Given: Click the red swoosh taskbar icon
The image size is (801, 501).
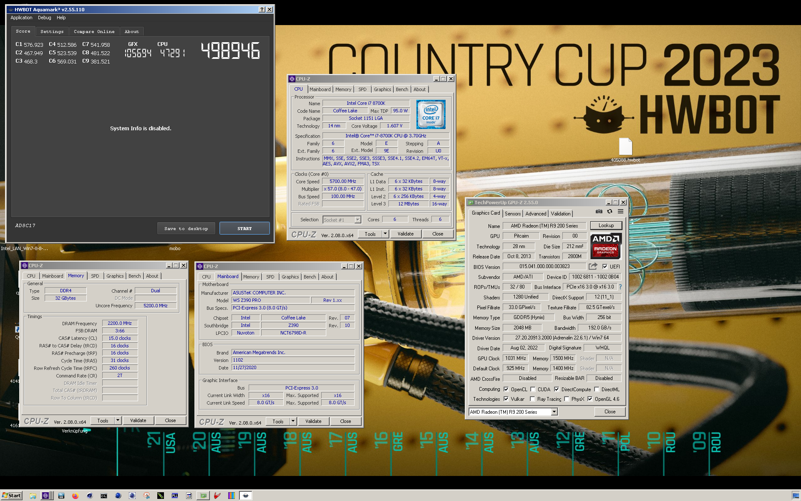Looking at the screenshot, I should (x=217, y=496).
